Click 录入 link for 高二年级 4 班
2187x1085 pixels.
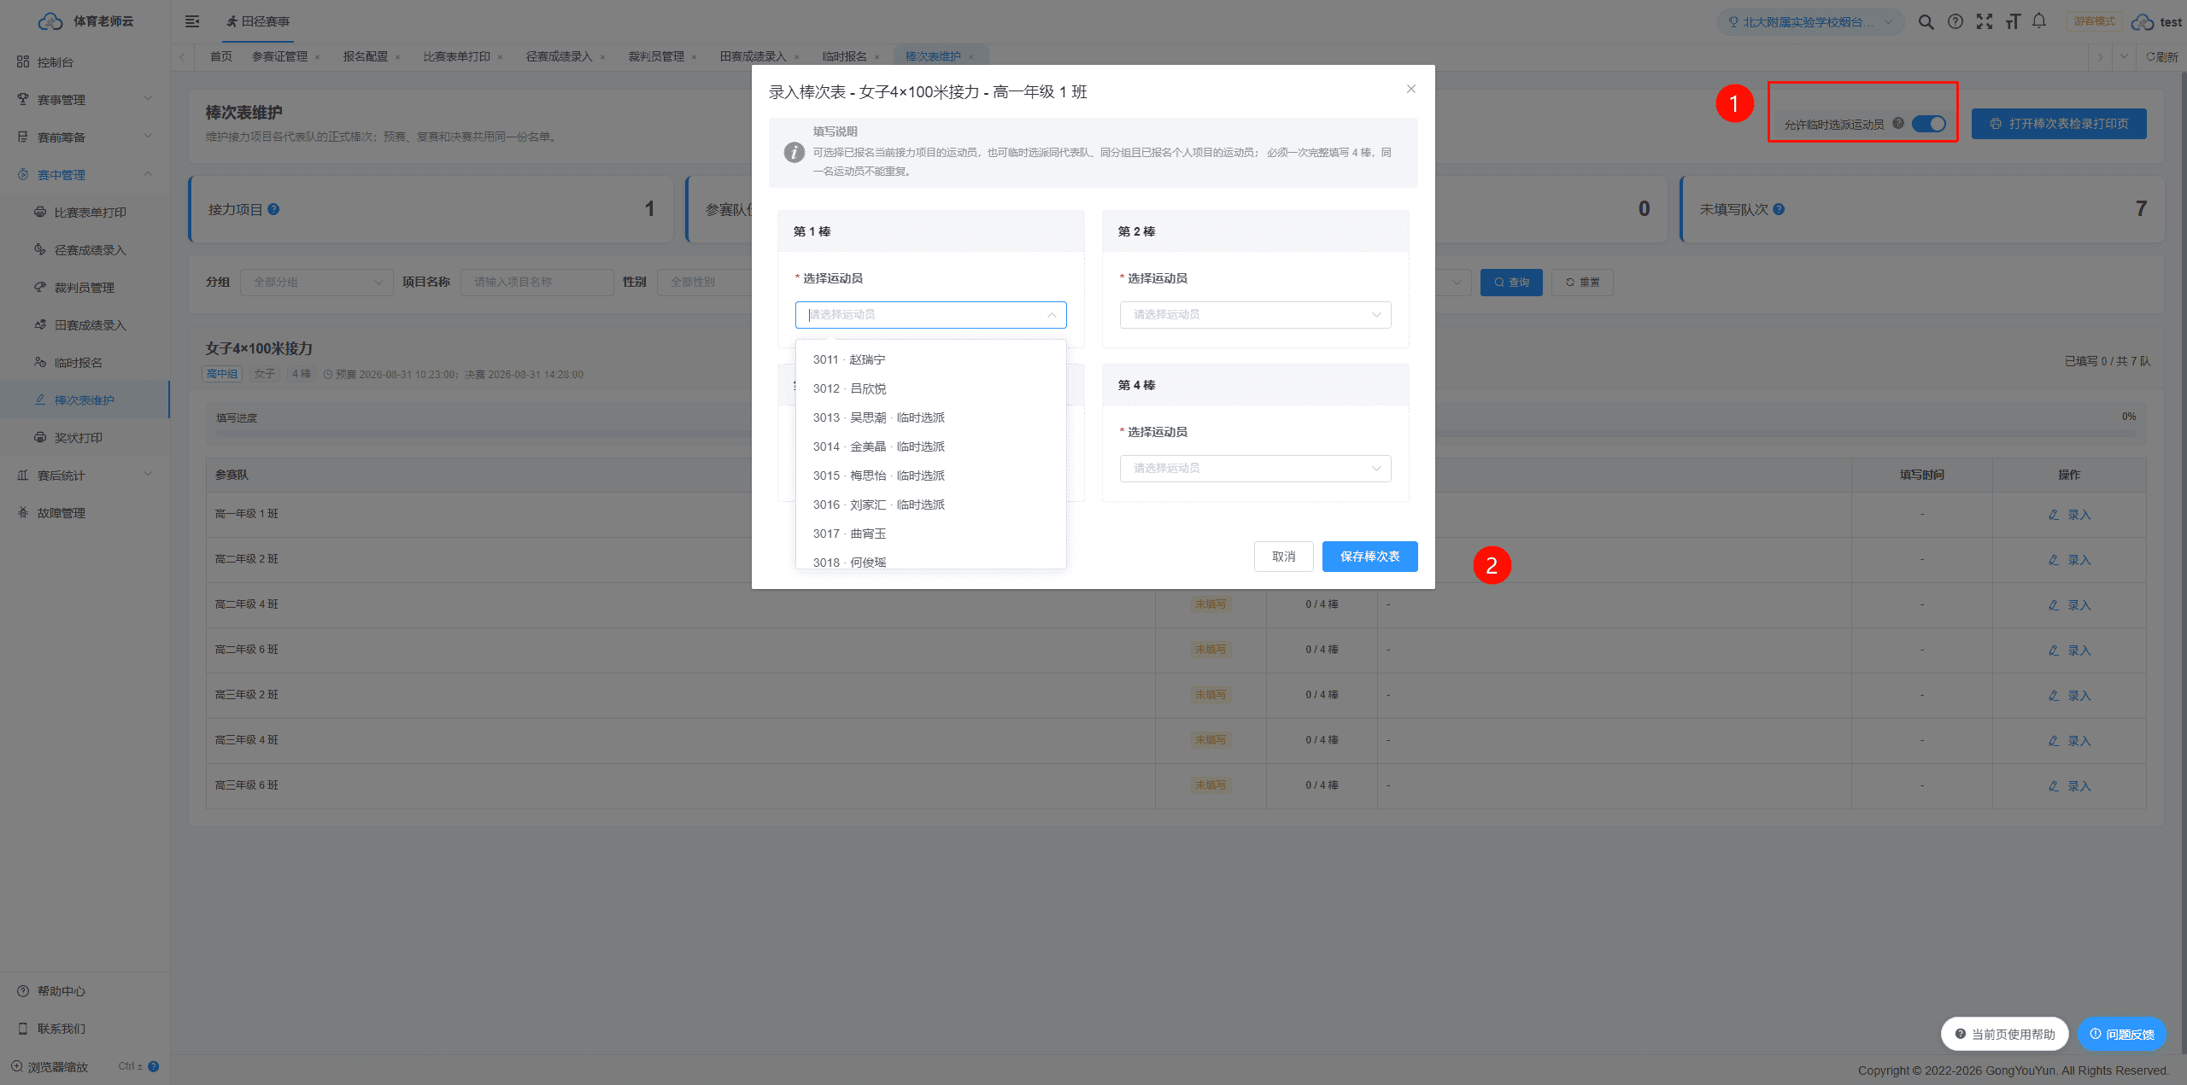coord(2069,605)
